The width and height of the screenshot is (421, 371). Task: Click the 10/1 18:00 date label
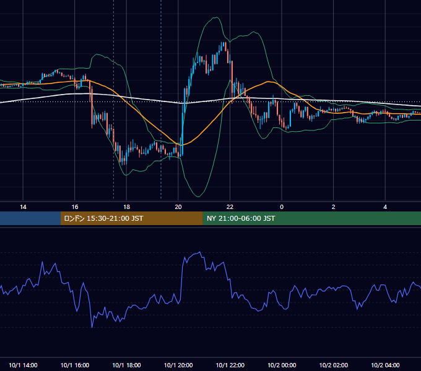126,365
